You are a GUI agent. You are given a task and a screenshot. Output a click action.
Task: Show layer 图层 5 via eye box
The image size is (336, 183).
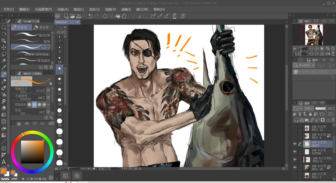[295, 175]
